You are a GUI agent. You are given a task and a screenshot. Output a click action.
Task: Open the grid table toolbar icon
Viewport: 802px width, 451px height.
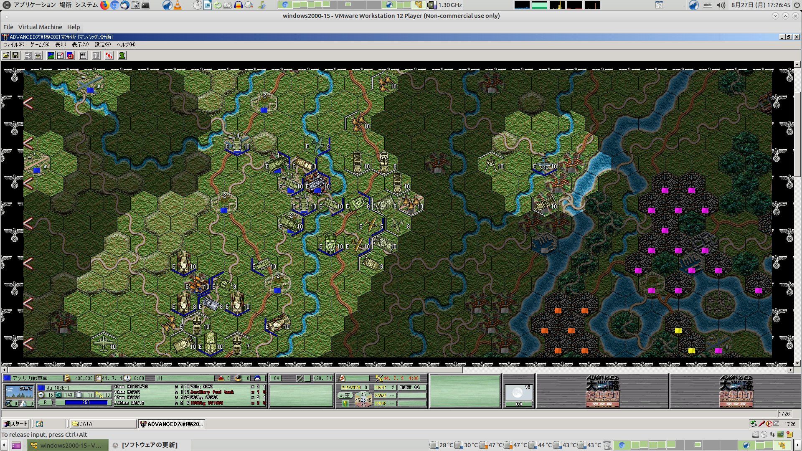coord(83,56)
